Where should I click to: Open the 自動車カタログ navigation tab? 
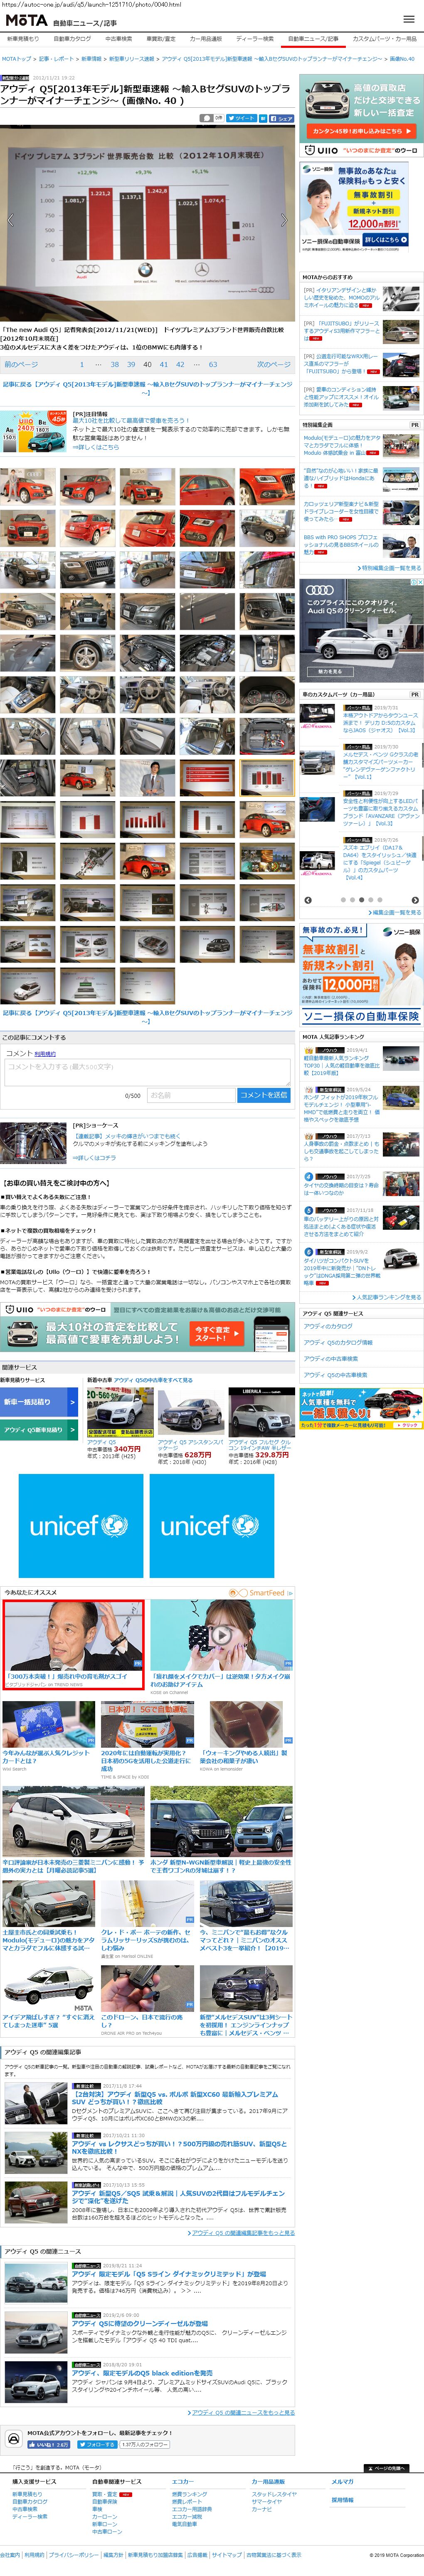(x=72, y=39)
